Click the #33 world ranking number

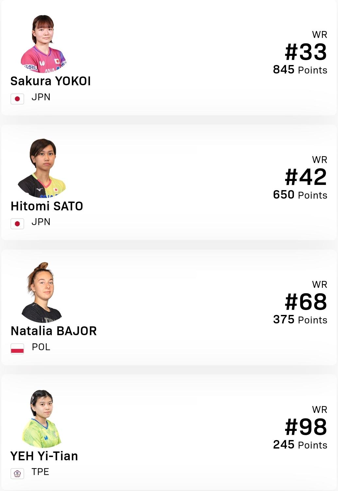306,52
